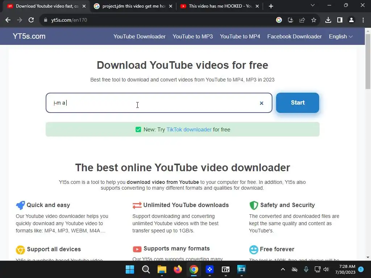
Task: Open YouTube to MP4 menu item
Action: pyautogui.click(x=240, y=37)
